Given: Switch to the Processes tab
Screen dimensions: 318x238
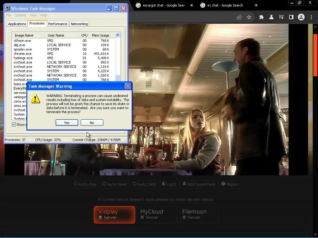Looking at the screenshot, I should pos(37,23).
